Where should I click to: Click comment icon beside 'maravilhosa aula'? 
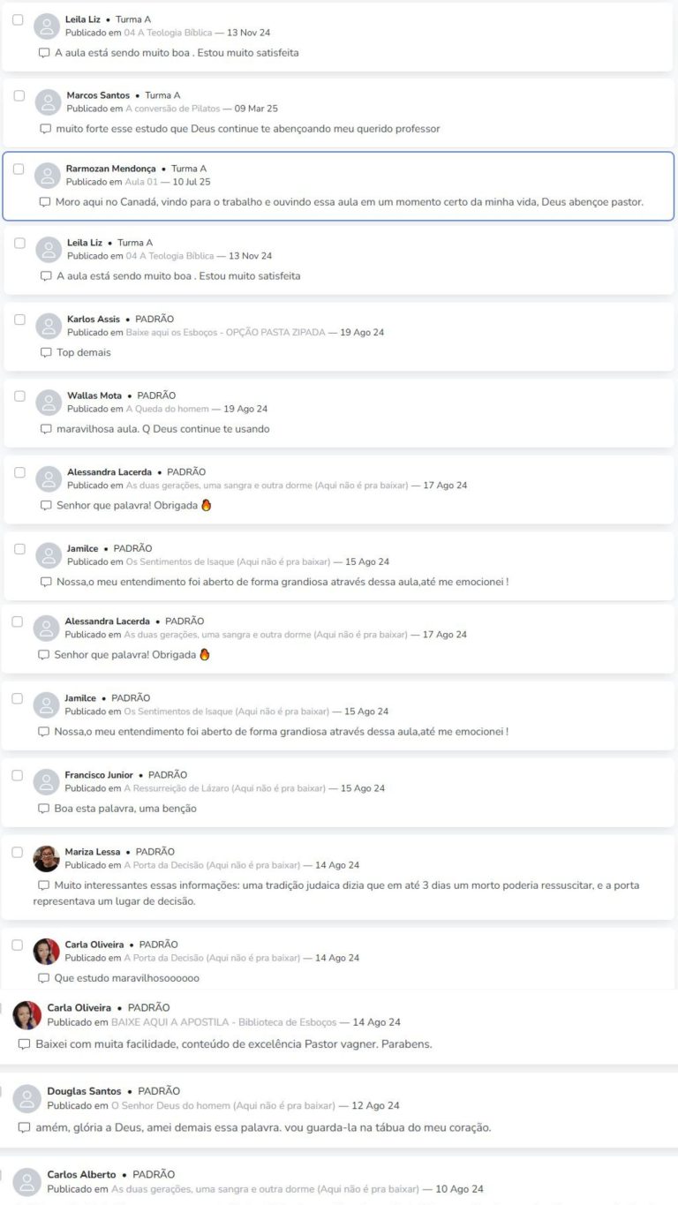(46, 429)
